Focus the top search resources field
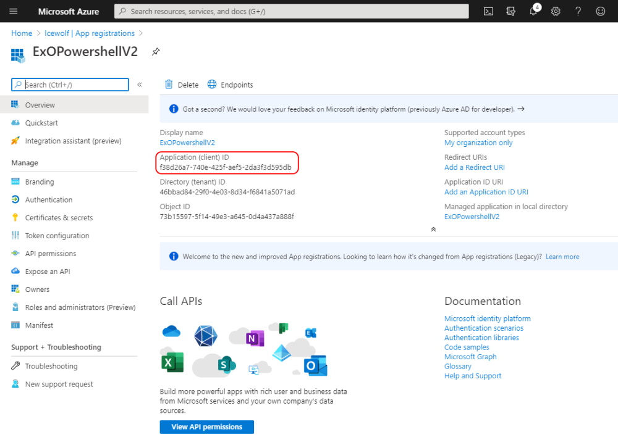The height and width of the screenshot is (445, 618). [x=292, y=11]
